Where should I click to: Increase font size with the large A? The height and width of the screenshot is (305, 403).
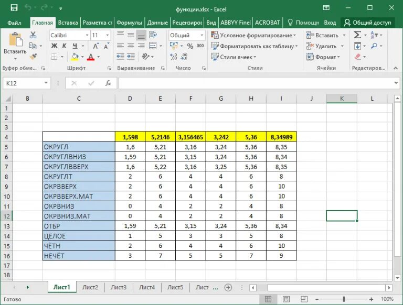(x=96, y=46)
